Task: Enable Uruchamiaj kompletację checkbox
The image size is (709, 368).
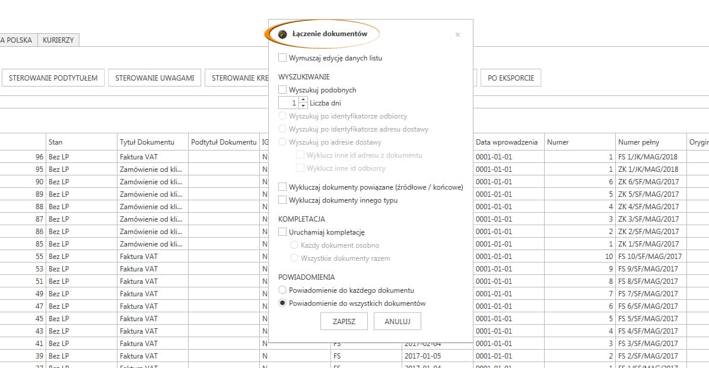Action: pyautogui.click(x=282, y=232)
